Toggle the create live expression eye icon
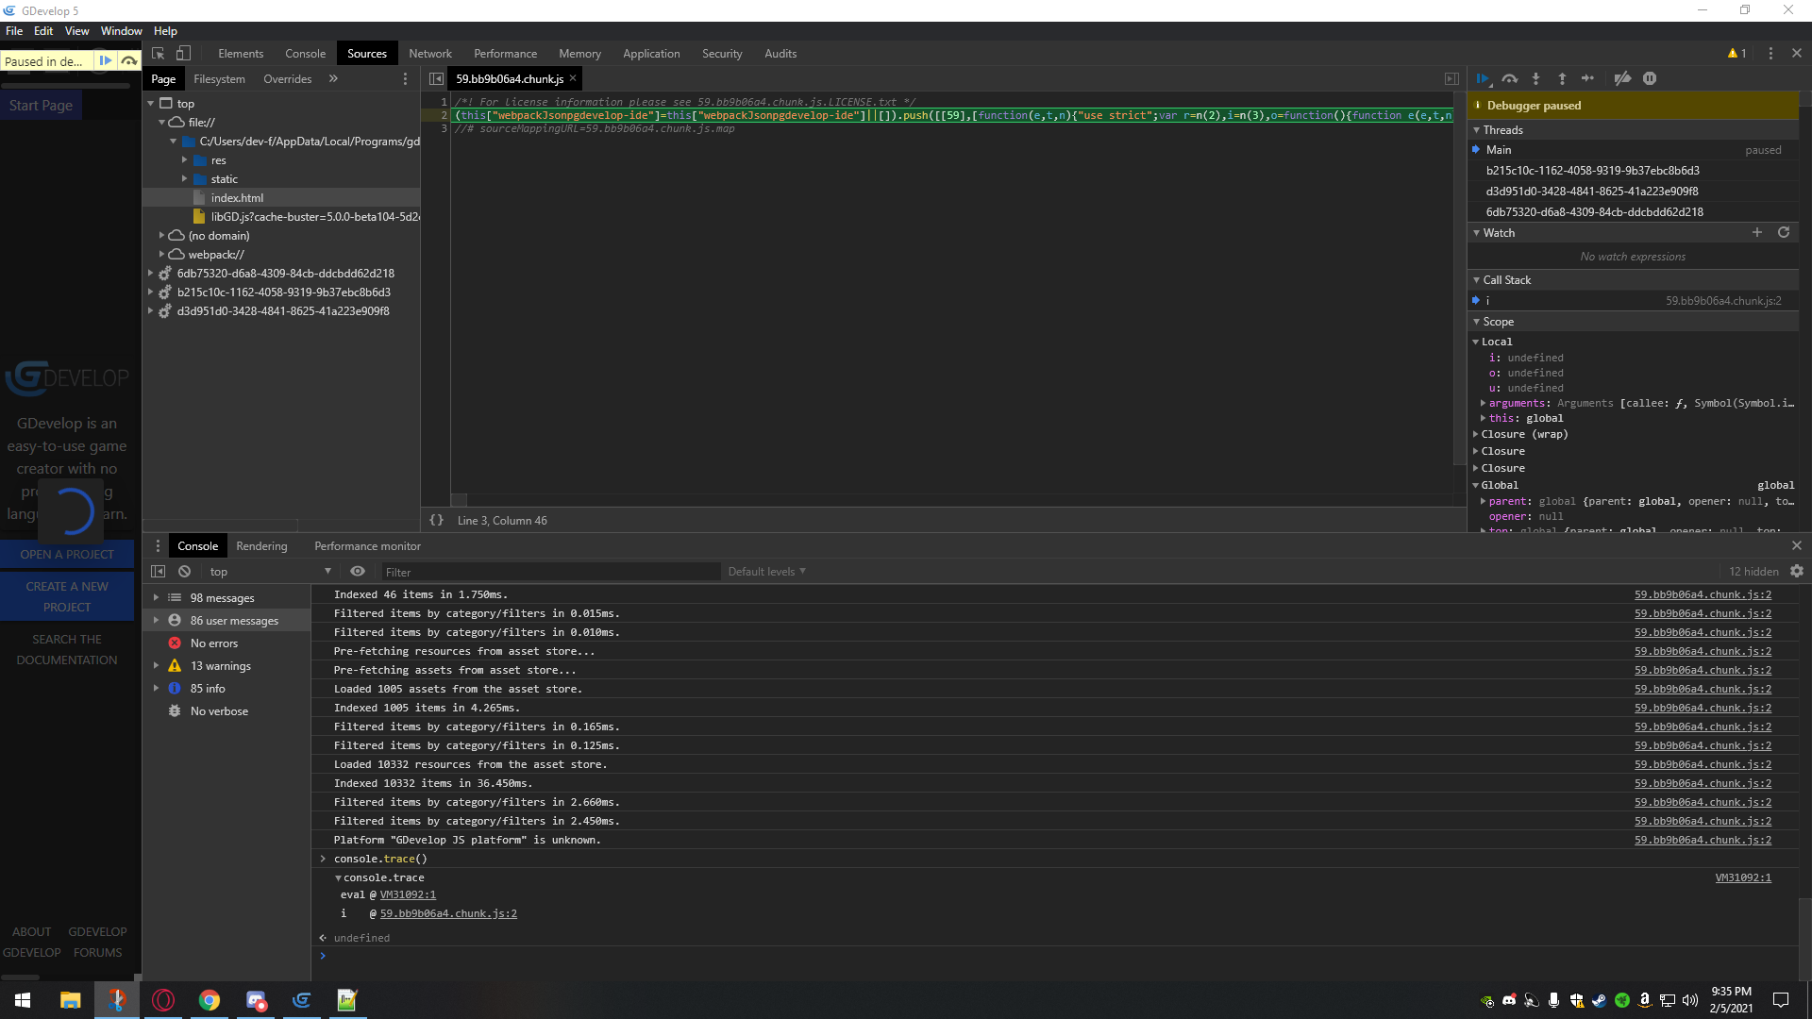The width and height of the screenshot is (1812, 1019). click(358, 571)
